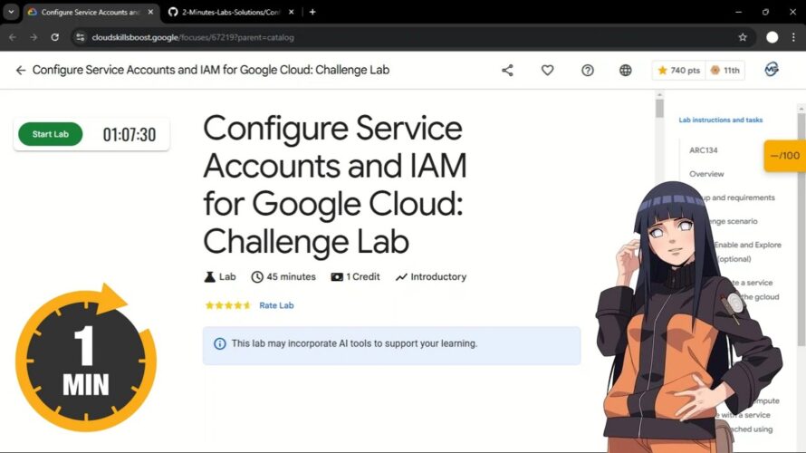Click the browser back arrow
Image resolution: width=806 pixels, height=453 pixels.
click(13, 37)
